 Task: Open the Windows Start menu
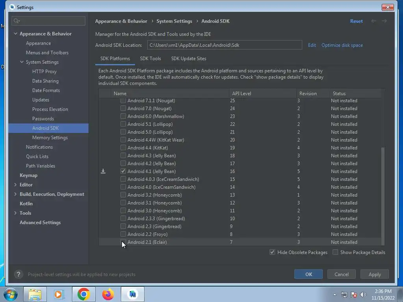tap(11, 294)
